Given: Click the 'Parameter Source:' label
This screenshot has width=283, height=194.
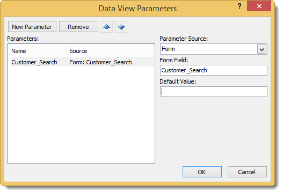Looking at the screenshot, I should 184,39.
